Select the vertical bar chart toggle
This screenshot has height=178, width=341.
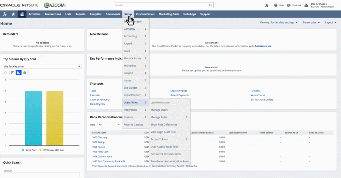coord(18,73)
